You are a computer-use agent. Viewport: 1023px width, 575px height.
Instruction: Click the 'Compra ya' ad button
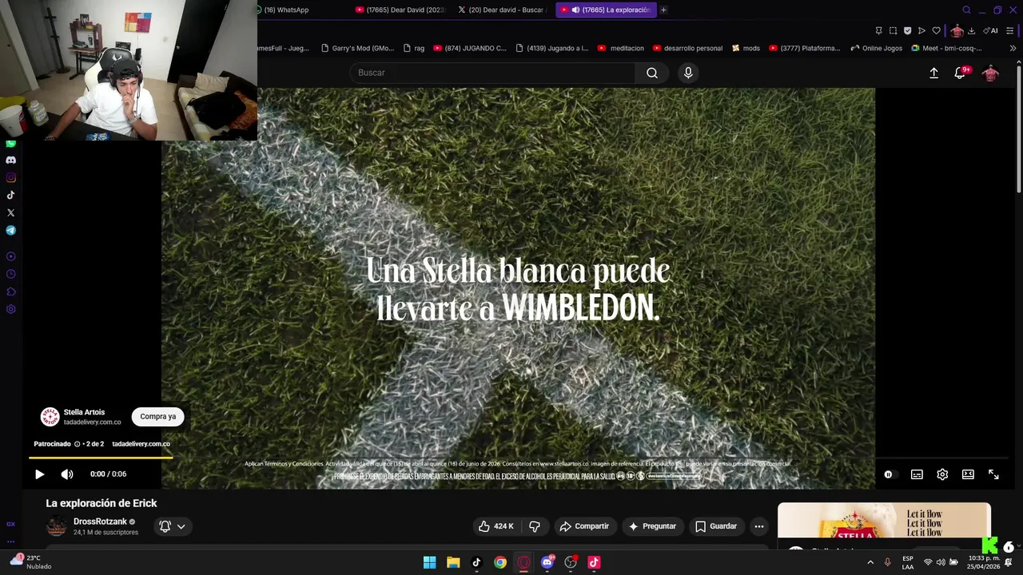pyautogui.click(x=157, y=416)
